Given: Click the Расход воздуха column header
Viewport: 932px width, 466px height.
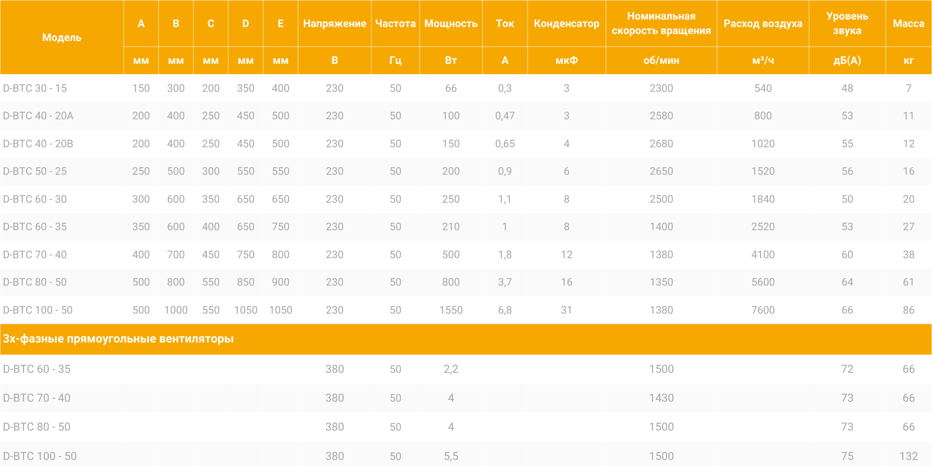Looking at the screenshot, I should click(762, 23).
